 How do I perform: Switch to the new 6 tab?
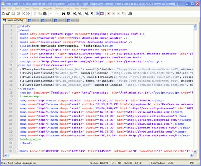coord(73,20)
